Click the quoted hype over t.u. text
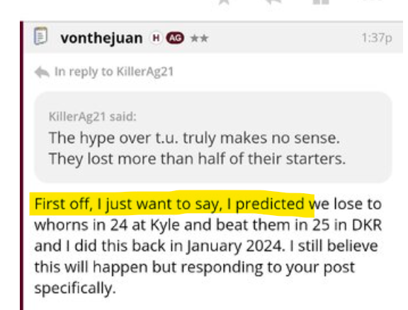Viewport: 408px width, 310px height. pyautogui.click(x=194, y=137)
